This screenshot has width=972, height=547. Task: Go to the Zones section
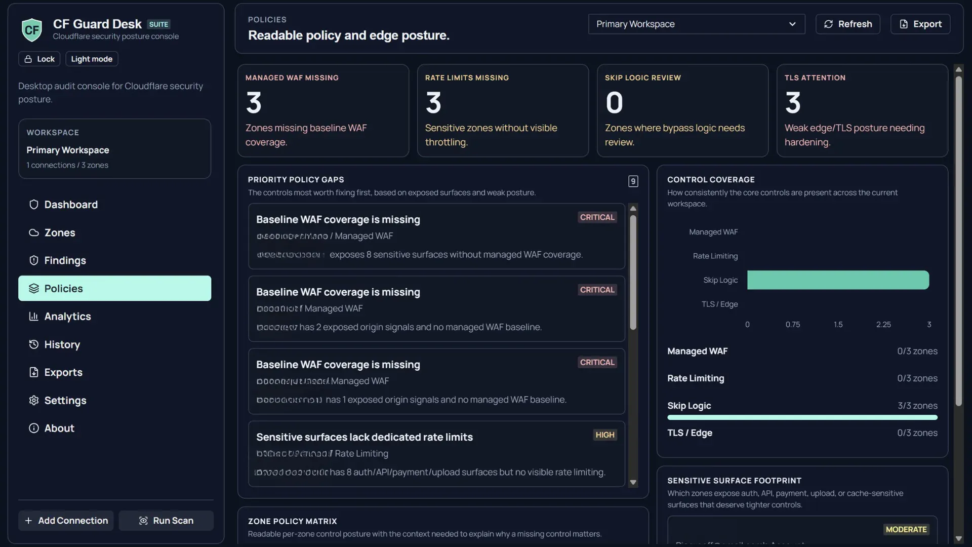coord(115,232)
